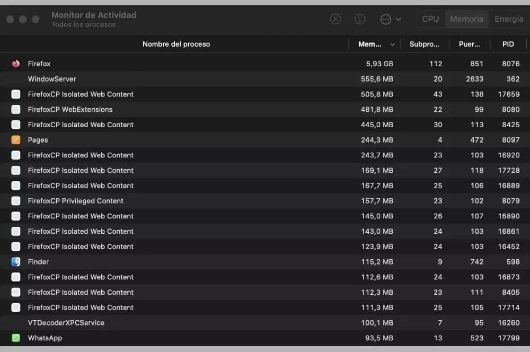Click icon of FirefoxCP process using 111,3 MB
This screenshot has height=352, width=530.
pos(16,307)
